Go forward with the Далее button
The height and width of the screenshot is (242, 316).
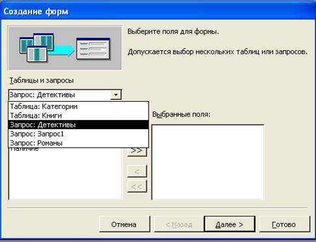229,224
